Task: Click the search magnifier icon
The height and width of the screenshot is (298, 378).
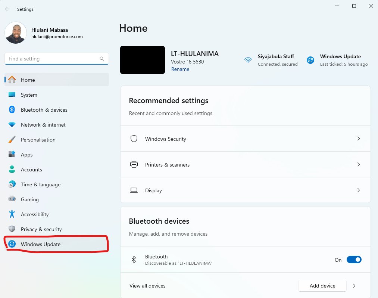Action: [102, 59]
